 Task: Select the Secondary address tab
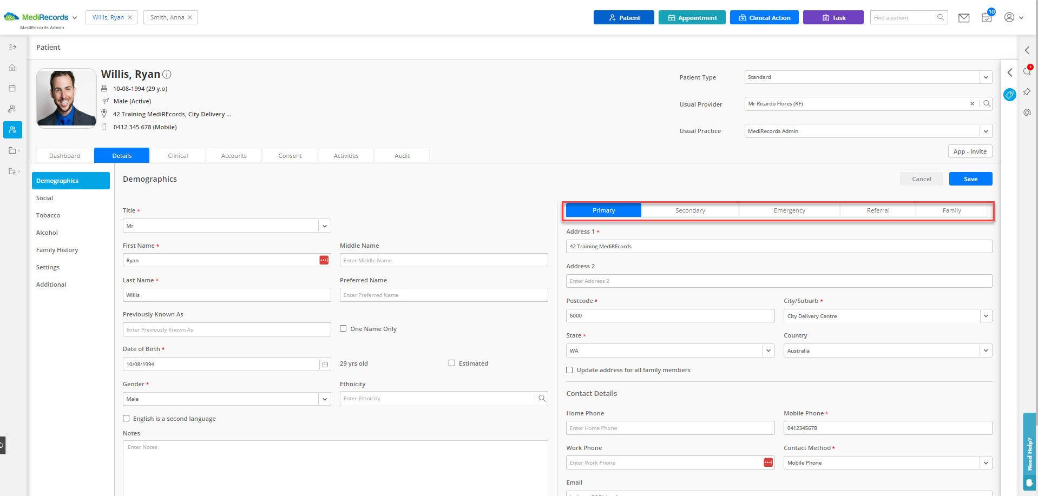pyautogui.click(x=690, y=210)
